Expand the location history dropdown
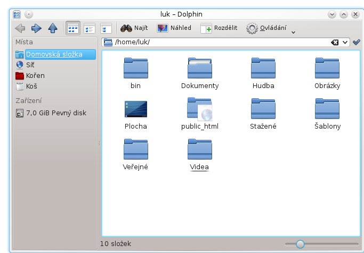364x253 pixels. coord(345,42)
